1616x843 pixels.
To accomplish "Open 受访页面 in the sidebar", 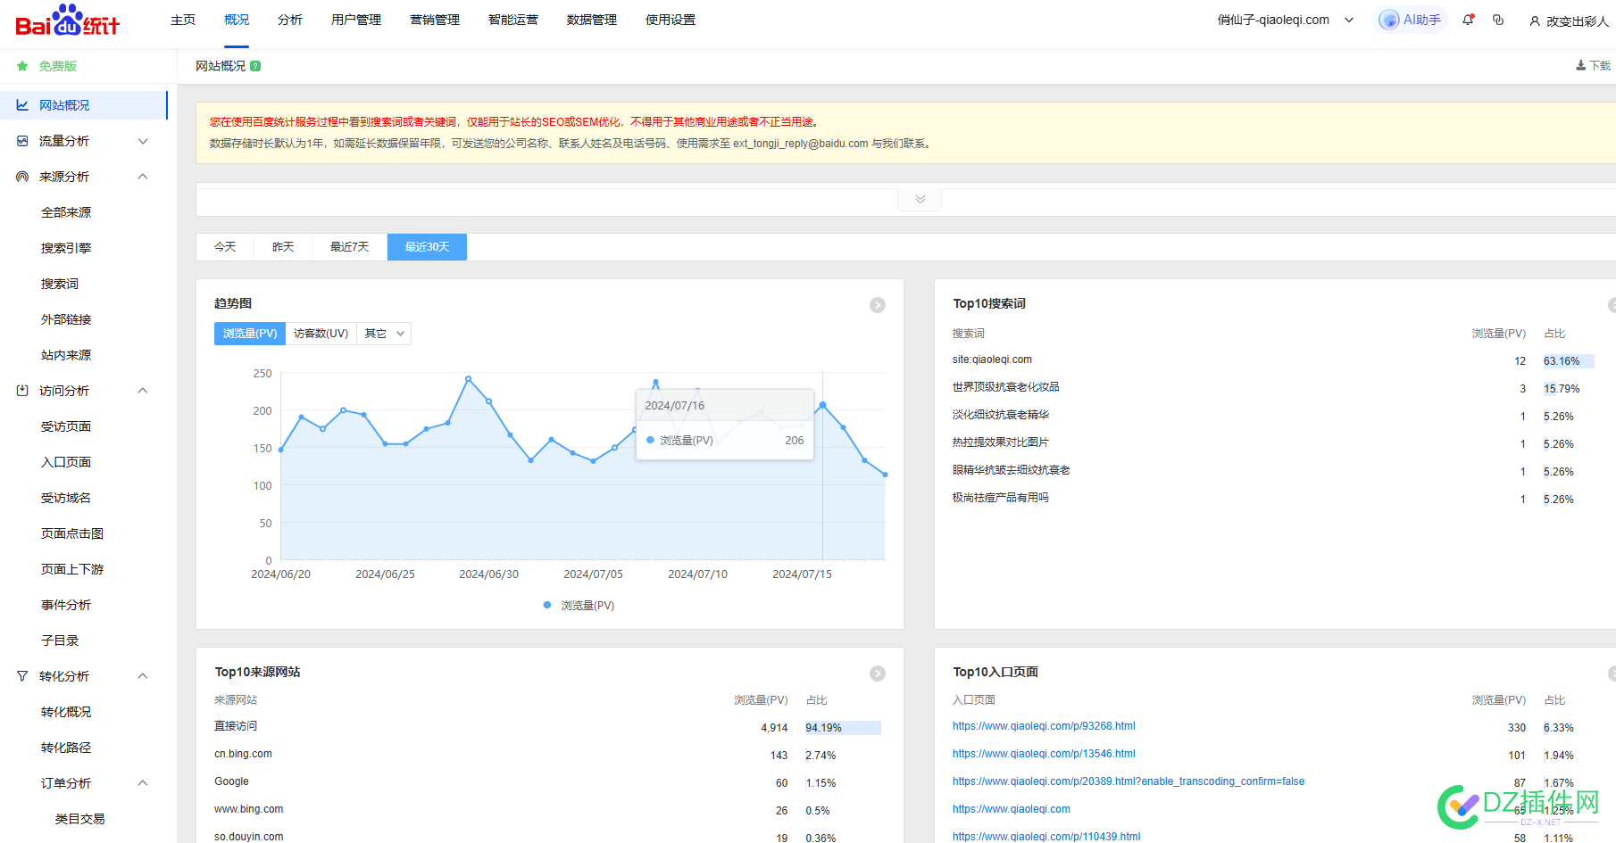I will (x=66, y=426).
